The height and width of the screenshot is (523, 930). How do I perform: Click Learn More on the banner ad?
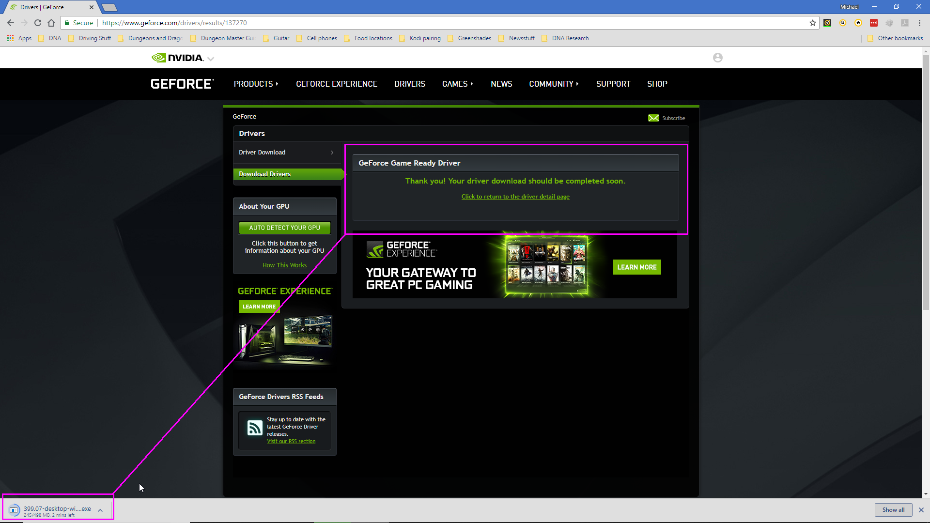coord(637,267)
